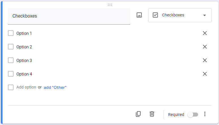Remove Option 3 with its X
This screenshot has width=219, height=125.
pyautogui.click(x=205, y=60)
